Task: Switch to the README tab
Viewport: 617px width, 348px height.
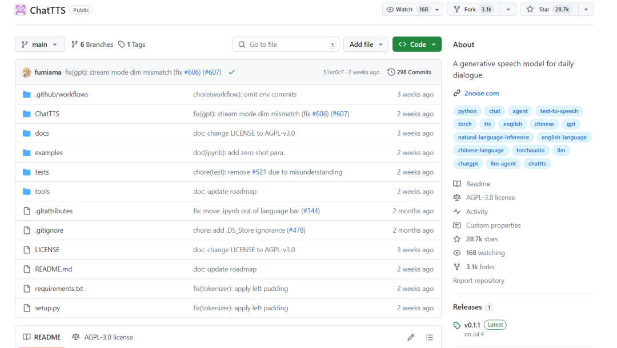Action: point(42,337)
